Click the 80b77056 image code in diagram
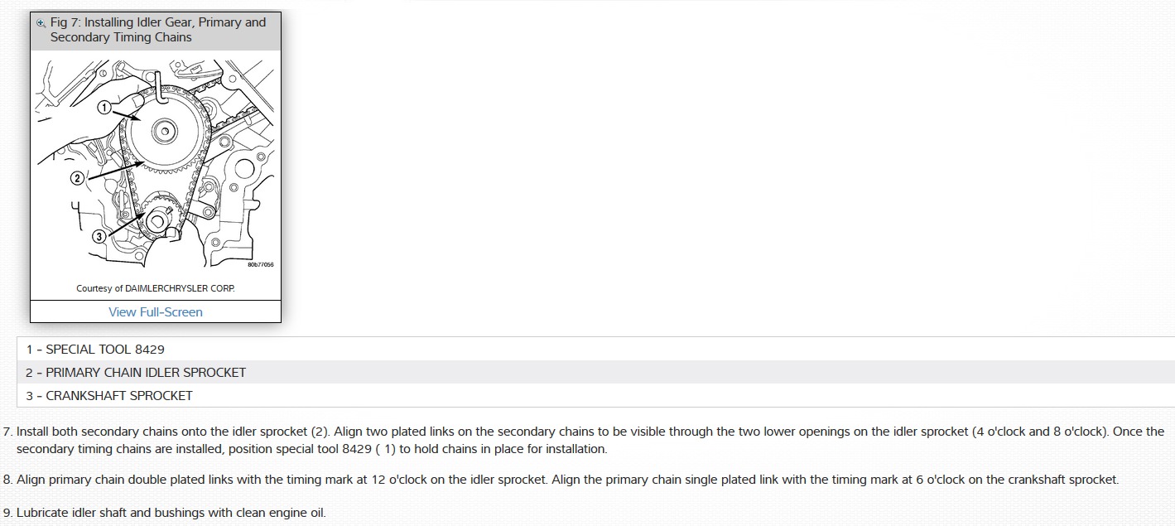1175x526 pixels. pyautogui.click(x=260, y=265)
